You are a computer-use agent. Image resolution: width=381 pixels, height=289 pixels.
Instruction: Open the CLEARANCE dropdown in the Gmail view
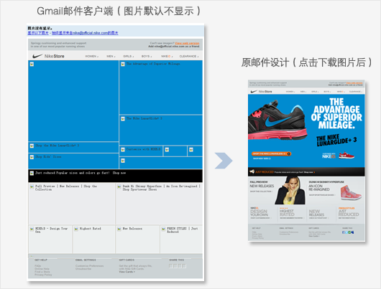[189, 56]
